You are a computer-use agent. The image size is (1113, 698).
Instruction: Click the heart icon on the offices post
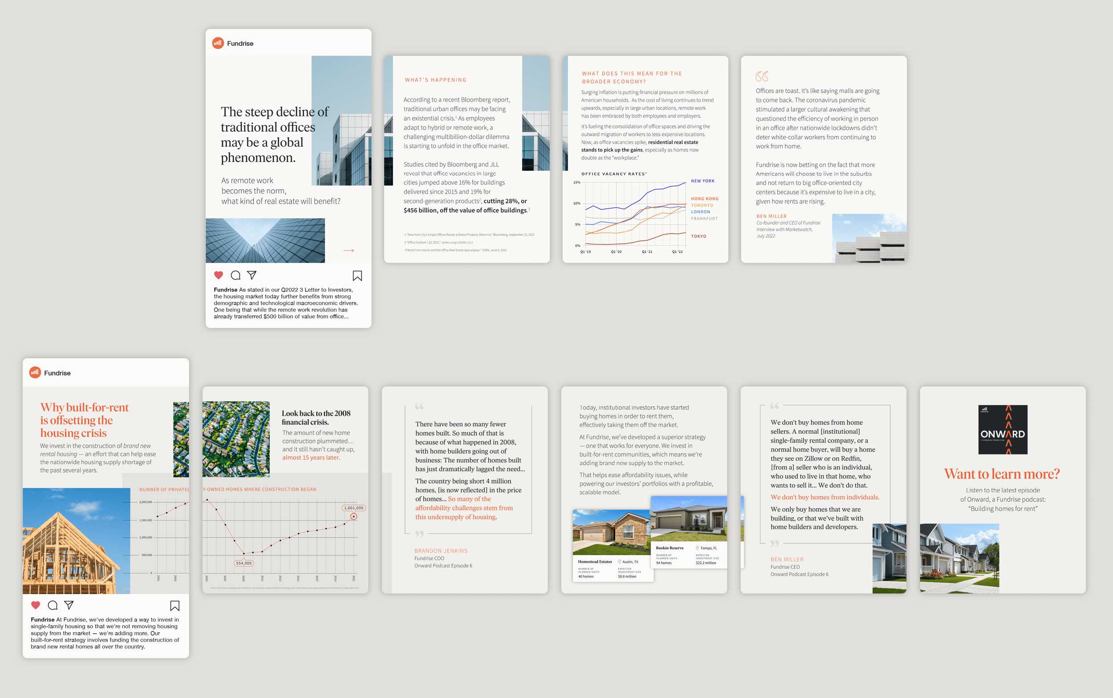219,275
